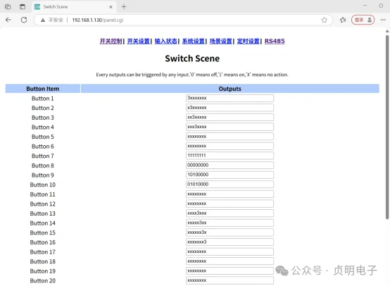Click the Button 17 outputs field

click(x=229, y=251)
